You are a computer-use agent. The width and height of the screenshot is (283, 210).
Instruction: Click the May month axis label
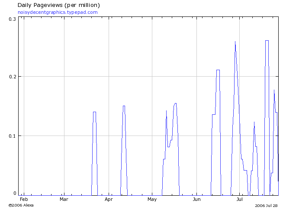152,200
